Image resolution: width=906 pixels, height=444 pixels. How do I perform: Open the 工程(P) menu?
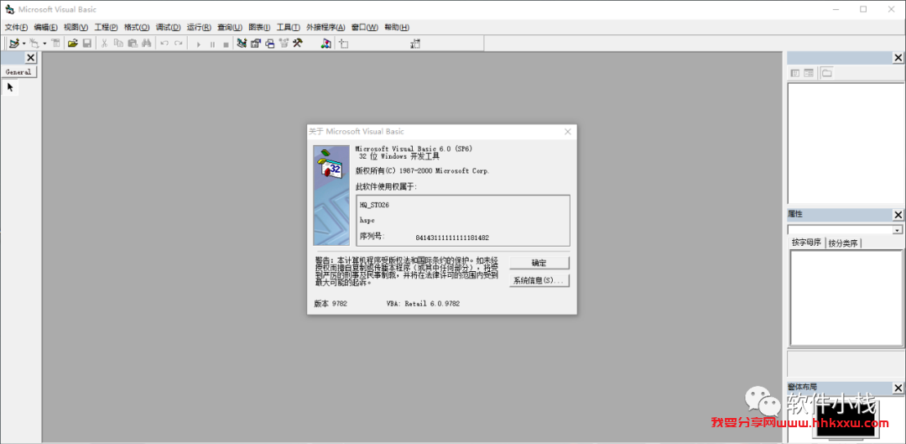coord(107,27)
